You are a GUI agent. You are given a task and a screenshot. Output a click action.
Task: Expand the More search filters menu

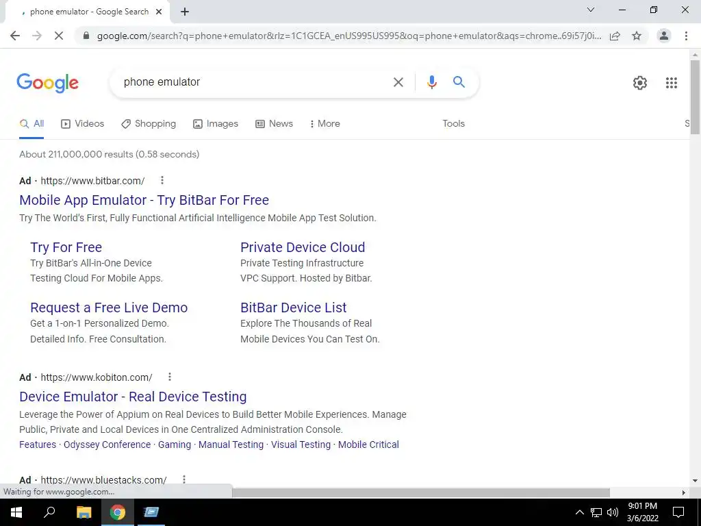pyautogui.click(x=324, y=124)
